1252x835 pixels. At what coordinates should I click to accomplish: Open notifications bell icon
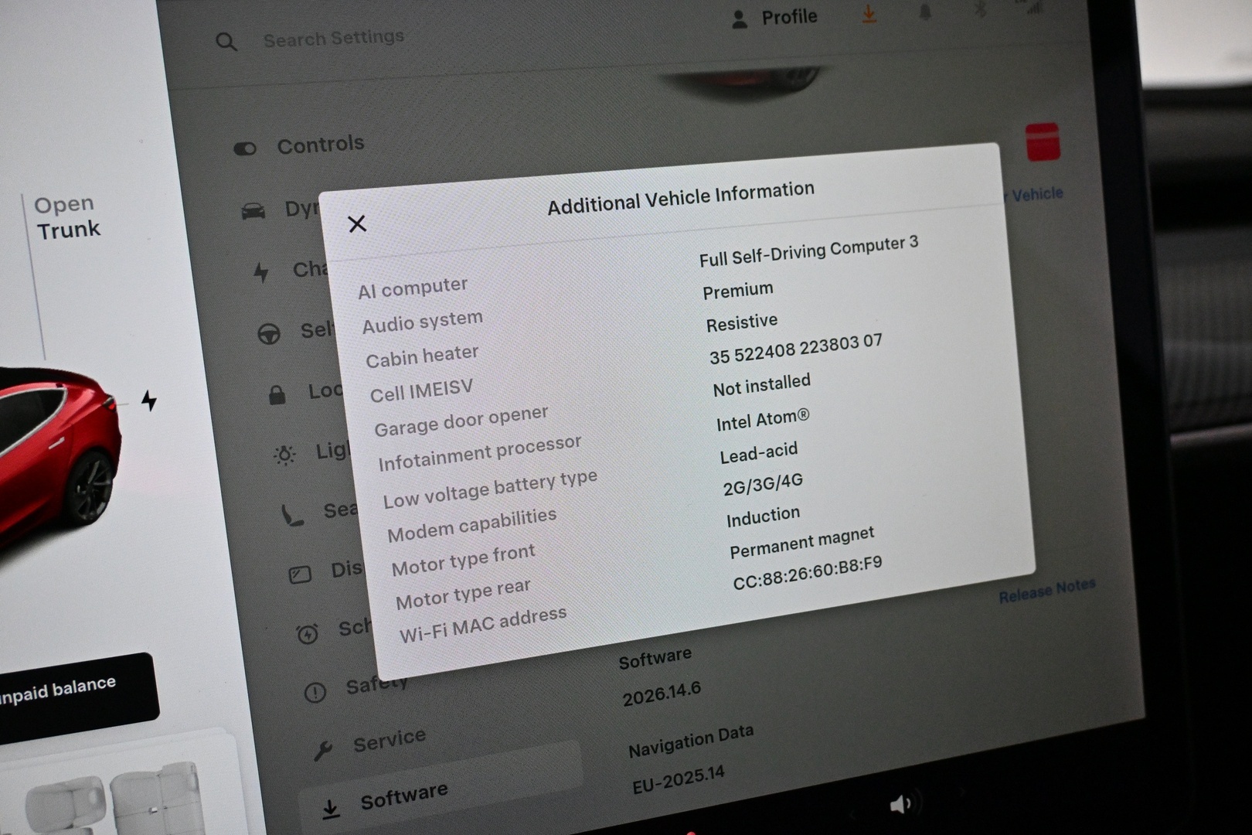(x=925, y=12)
